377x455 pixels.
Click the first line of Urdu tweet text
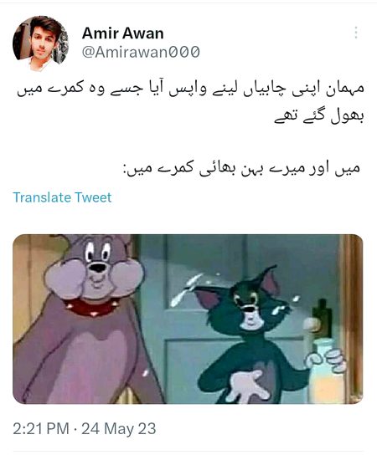click(190, 89)
